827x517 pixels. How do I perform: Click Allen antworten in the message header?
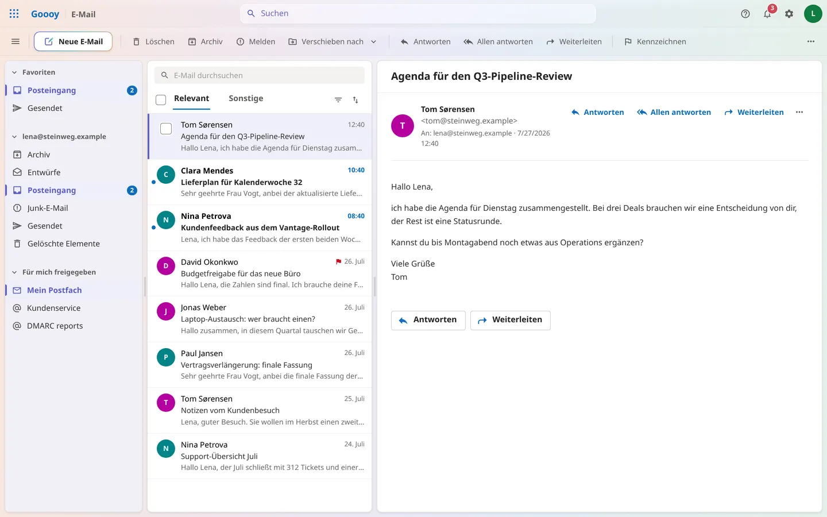click(x=674, y=113)
